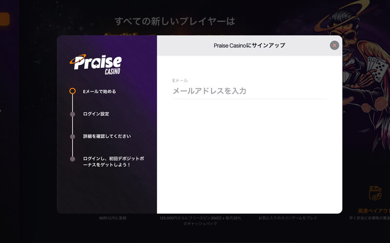Select the '詳細を確認してください' step
This screenshot has height=243, width=390.
point(107,136)
